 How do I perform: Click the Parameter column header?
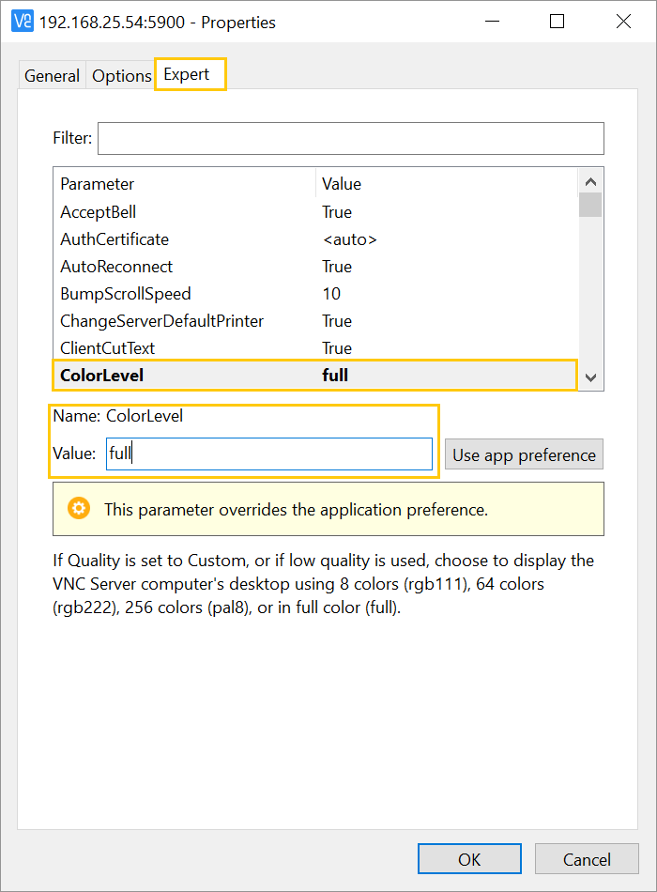[x=185, y=184]
